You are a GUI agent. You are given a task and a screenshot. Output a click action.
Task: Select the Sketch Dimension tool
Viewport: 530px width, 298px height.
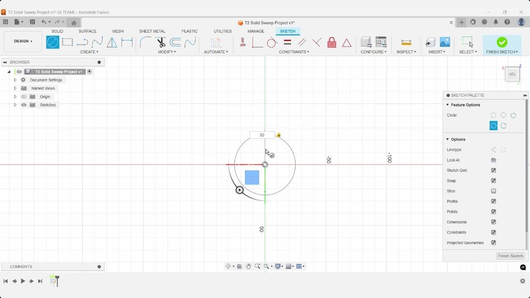pyautogui.click(x=127, y=42)
